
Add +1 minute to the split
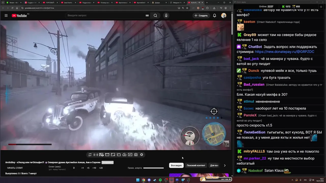(83, 168)
